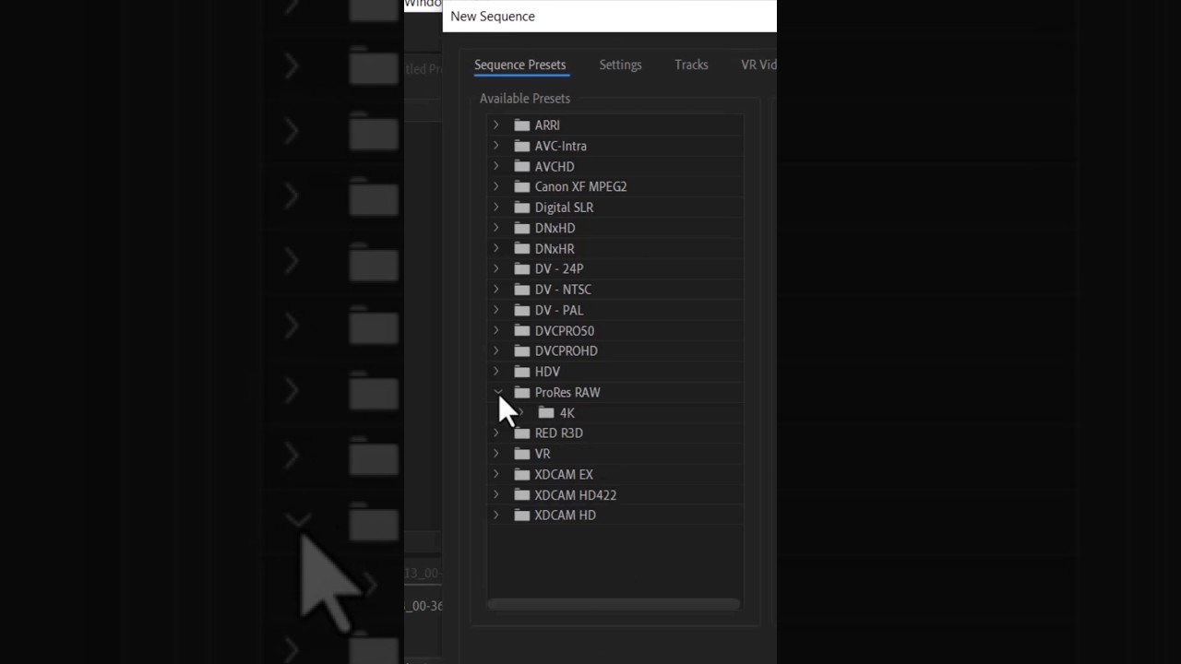The width and height of the screenshot is (1181, 664).
Task: Click the RED R3D folder icon
Action: (x=521, y=433)
